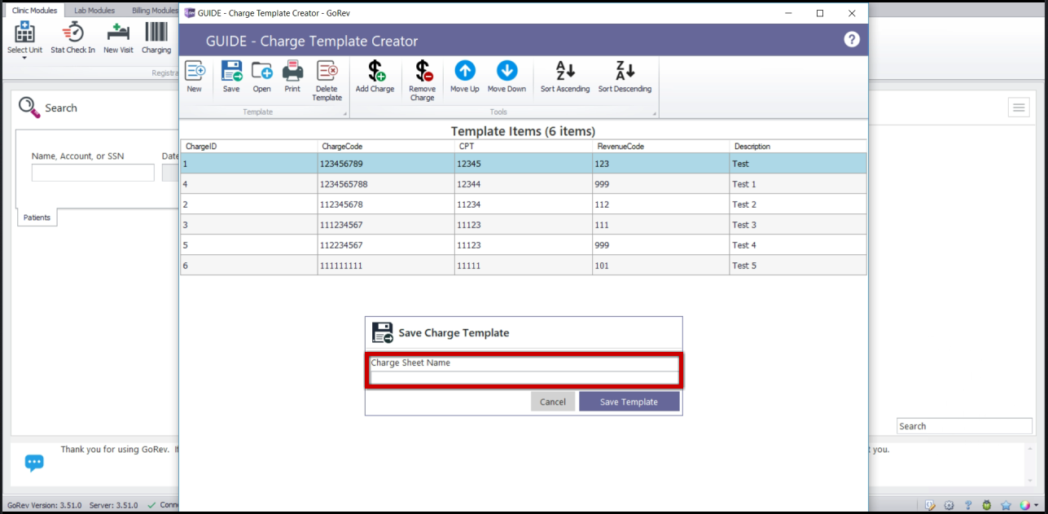Focus the Charge Sheet Name field
Image resolution: width=1048 pixels, height=514 pixels.
point(524,377)
